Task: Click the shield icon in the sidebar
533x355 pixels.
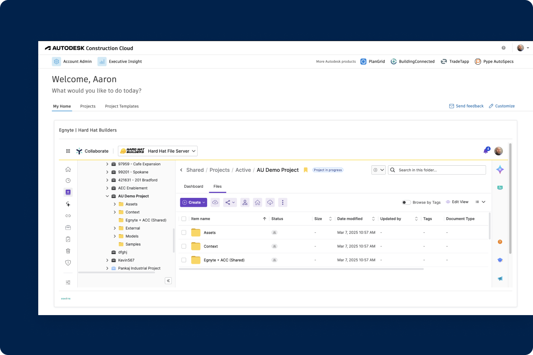Action: click(68, 263)
